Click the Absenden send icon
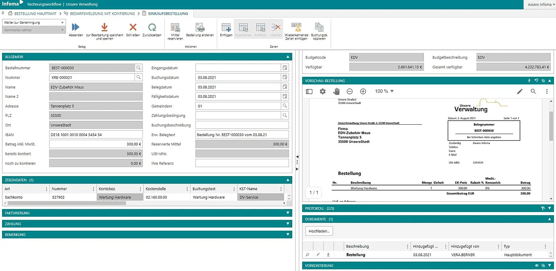Screen dimensions: 556x271 tap(76, 28)
